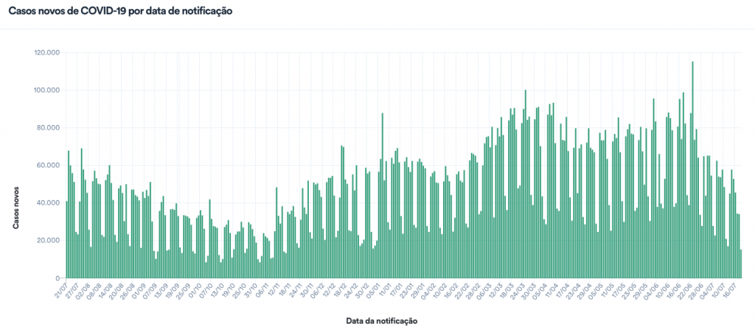Click the last bar at the chart's right edge

click(x=741, y=264)
